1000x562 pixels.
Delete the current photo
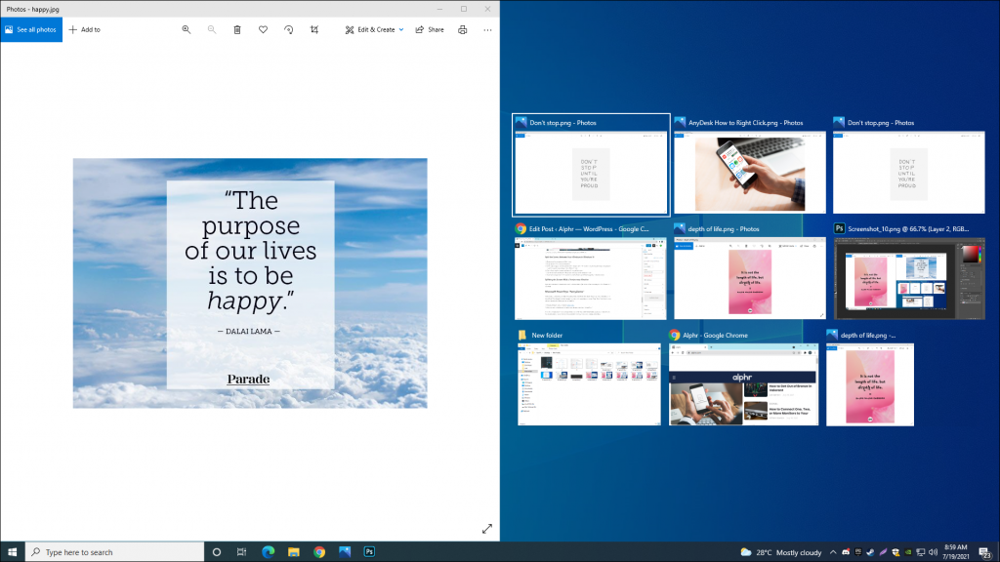click(237, 30)
